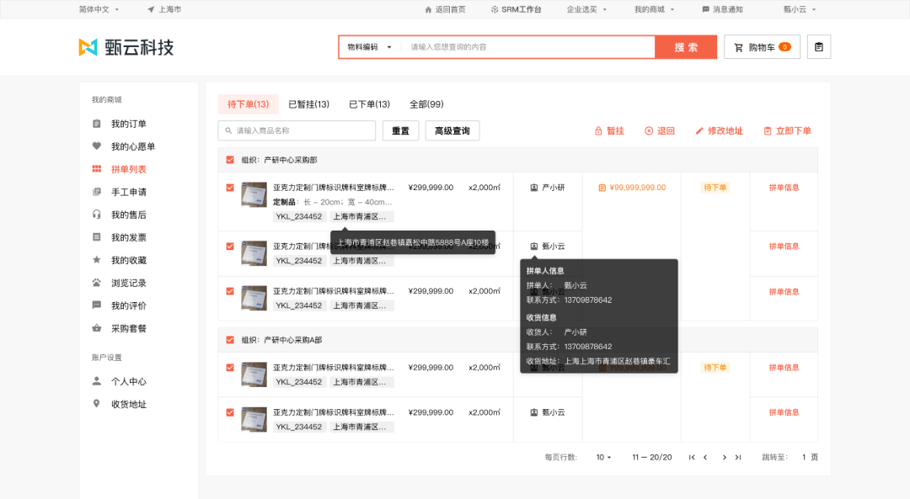Uncheck the second row in 产研中心采购部
This screenshot has height=499, width=910.
(230, 247)
